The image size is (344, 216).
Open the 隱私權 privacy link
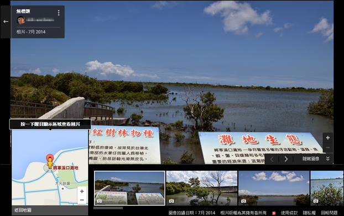pos(309,213)
